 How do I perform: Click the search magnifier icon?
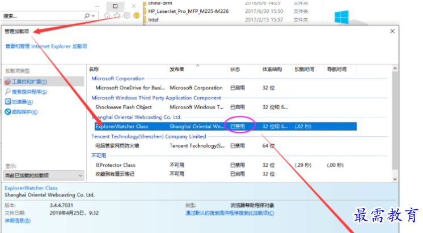click(x=87, y=16)
